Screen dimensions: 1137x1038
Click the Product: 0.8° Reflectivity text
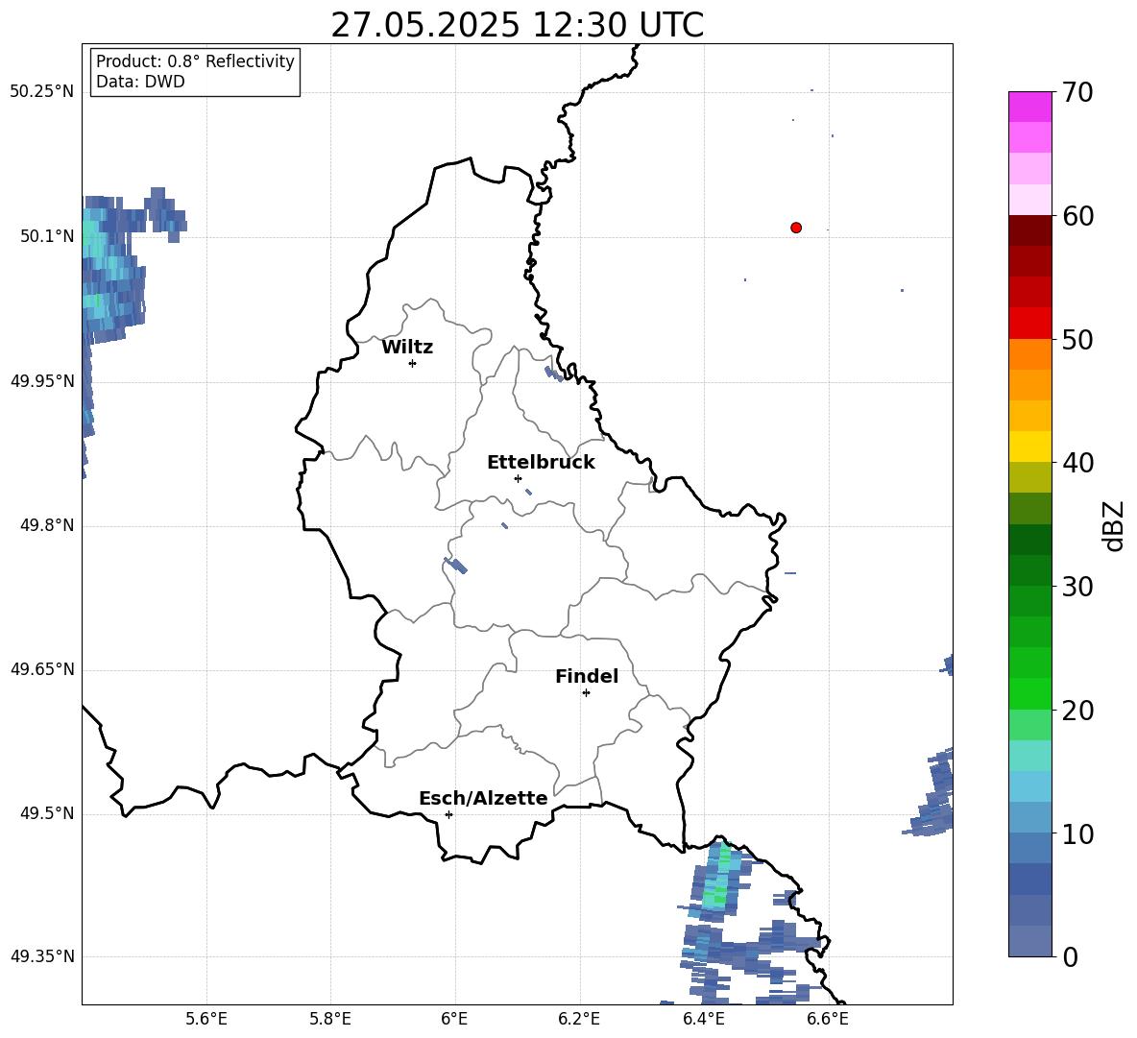coord(195,60)
